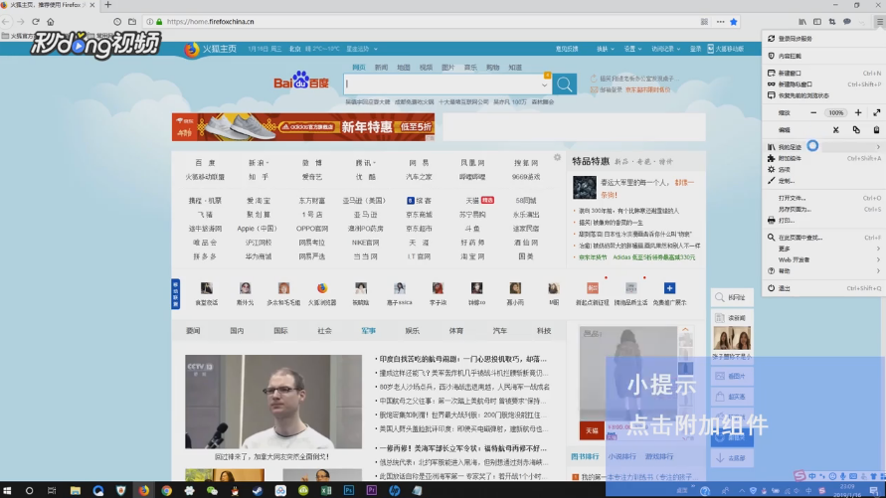Click the hamburger menu button in toolbar
The width and height of the screenshot is (886, 498).
click(879, 22)
